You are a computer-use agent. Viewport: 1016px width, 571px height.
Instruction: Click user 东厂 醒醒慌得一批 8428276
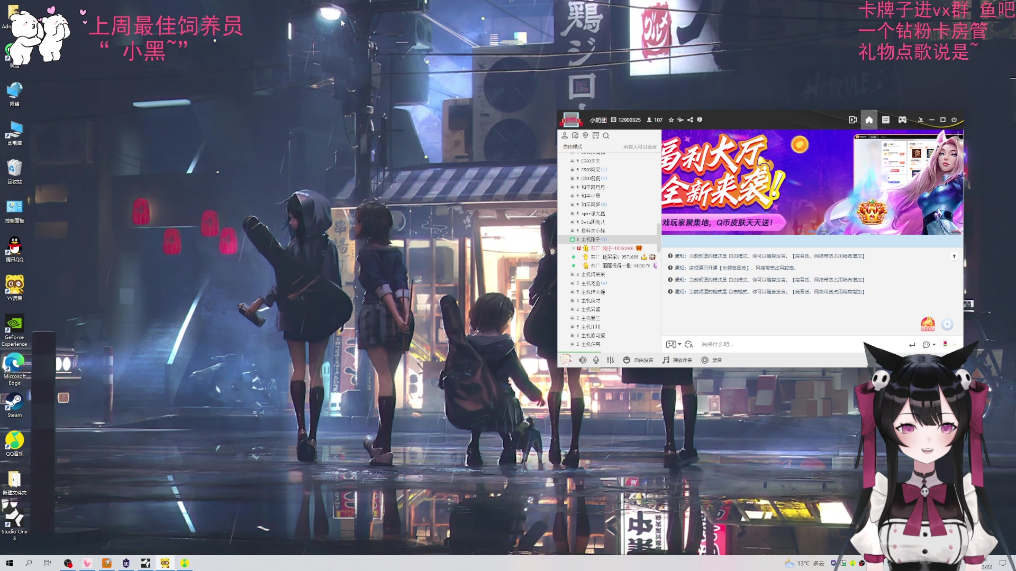620,266
